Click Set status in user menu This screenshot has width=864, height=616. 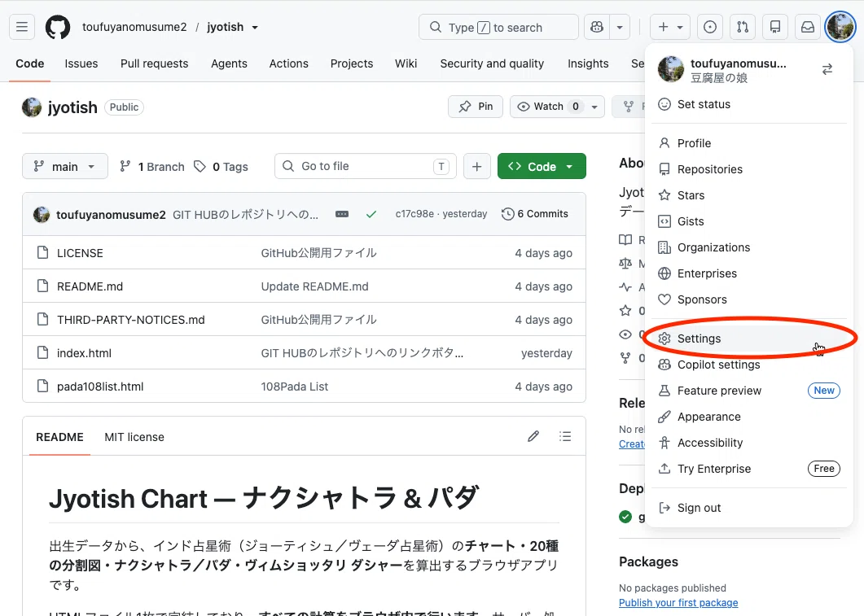(x=749, y=104)
